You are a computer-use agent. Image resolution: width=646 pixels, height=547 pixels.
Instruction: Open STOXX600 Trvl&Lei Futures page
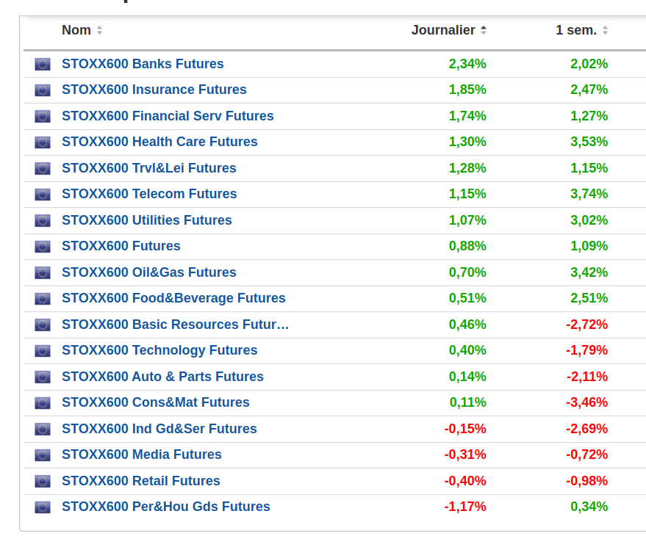(x=149, y=168)
